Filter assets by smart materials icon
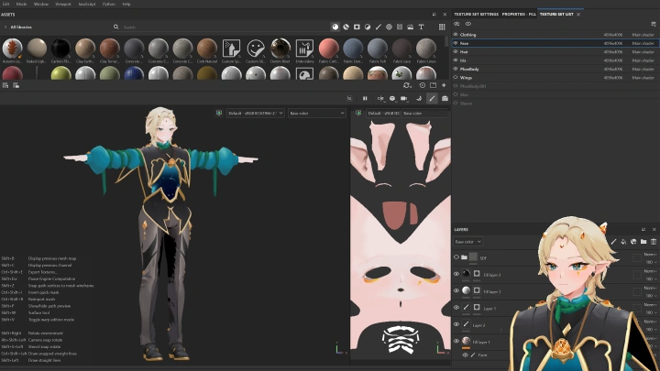Image resolution: width=660 pixels, height=371 pixels. (x=346, y=27)
